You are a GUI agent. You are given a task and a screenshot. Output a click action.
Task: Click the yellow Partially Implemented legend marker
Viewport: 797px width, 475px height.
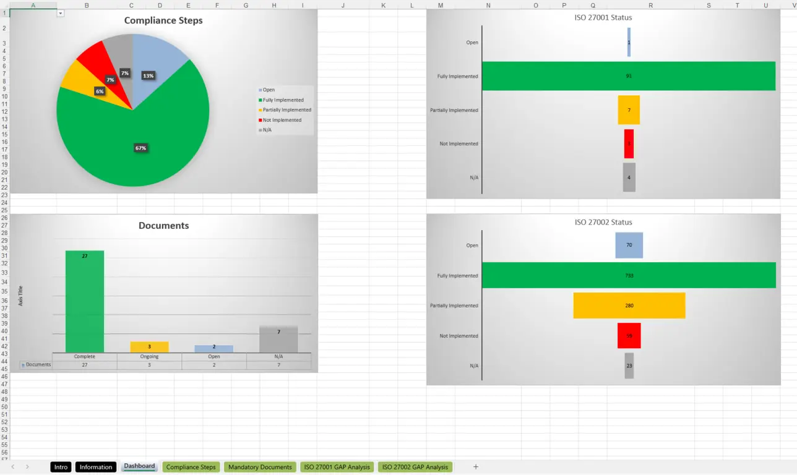(x=260, y=109)
